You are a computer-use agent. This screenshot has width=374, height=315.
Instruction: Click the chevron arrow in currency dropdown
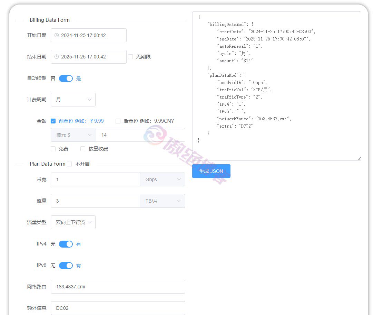coord(90,135)
